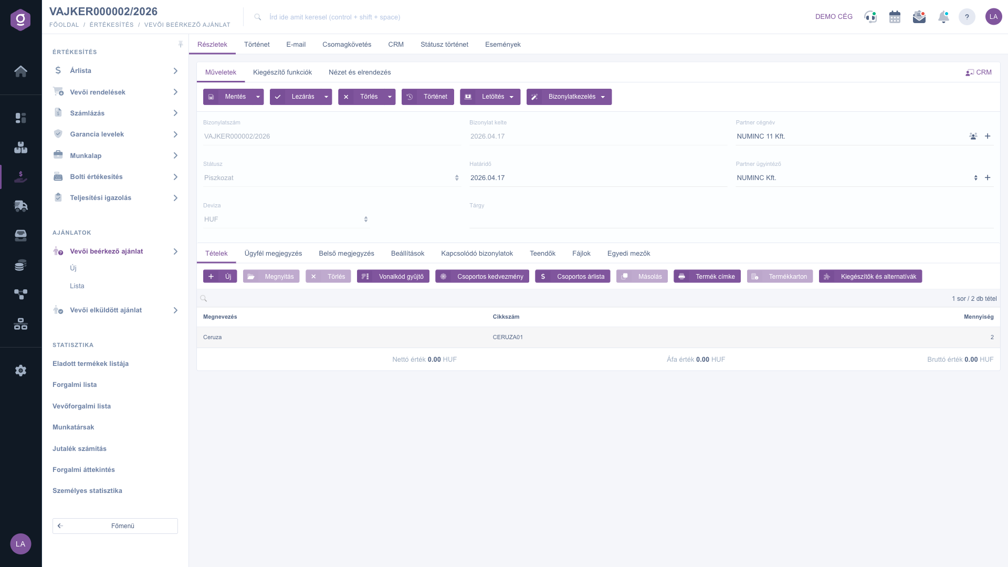Viewport: 1008px width, 567px height.
Task: Click the Tárgy input field
Action: 731,219
